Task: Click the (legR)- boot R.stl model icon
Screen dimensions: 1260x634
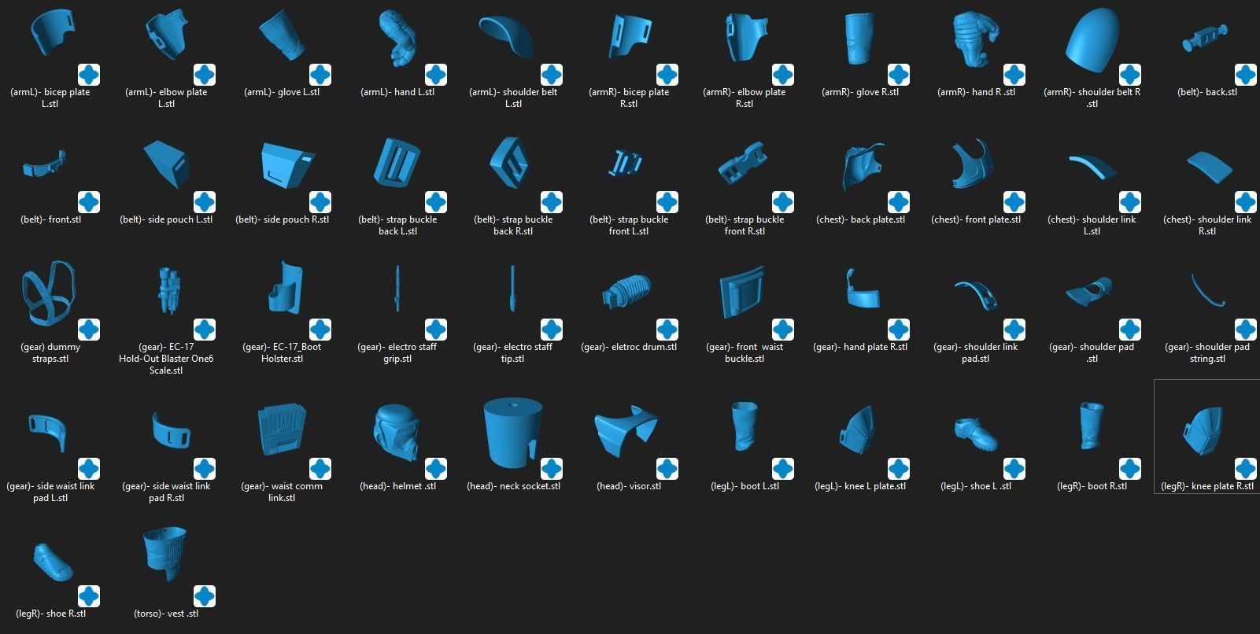Action: tap(1091, 426)
